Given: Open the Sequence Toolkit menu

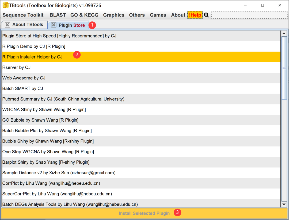Looking at the screenshot, I should (x=23, y=15).
